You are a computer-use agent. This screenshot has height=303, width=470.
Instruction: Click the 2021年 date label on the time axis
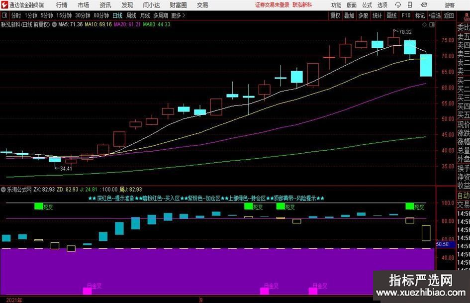click(x=14, y=300)
